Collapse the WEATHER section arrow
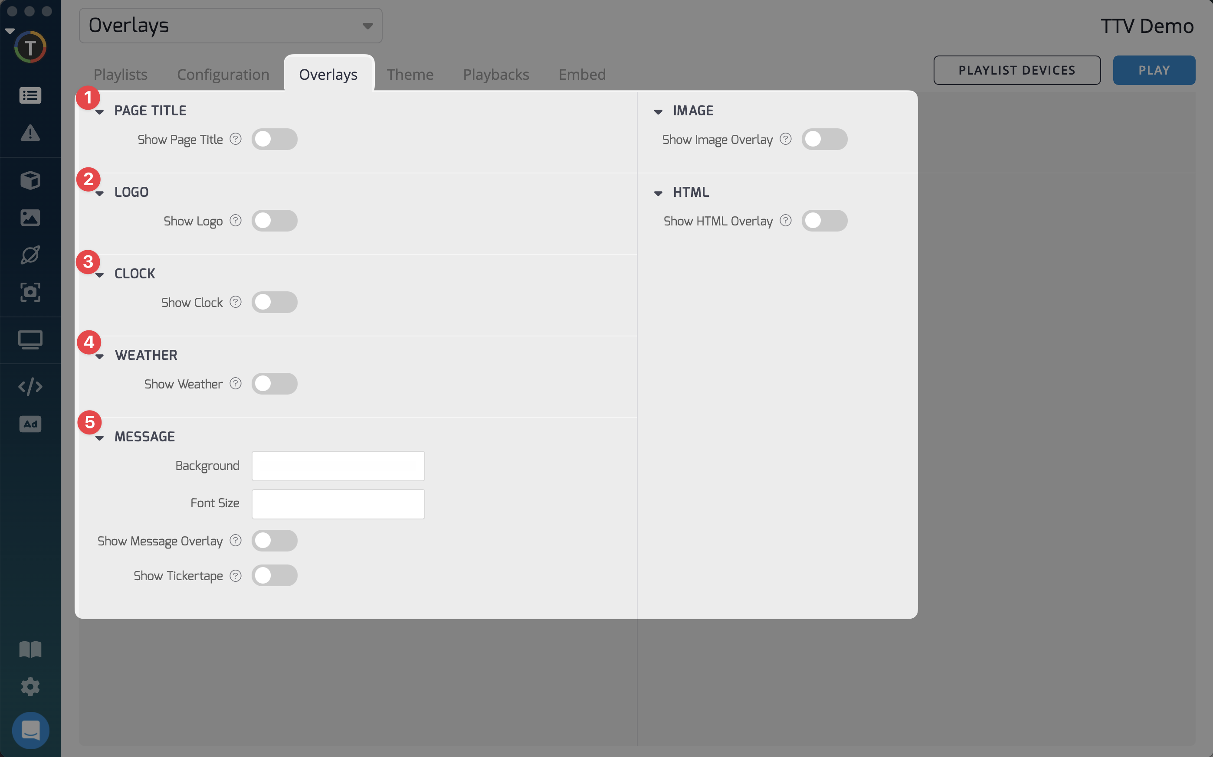1213x757 pixels. click(x=100, y=356)
